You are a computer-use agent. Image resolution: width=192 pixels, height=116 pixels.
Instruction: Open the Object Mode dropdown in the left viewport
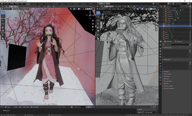(x=6, y=9)
